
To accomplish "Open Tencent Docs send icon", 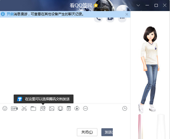I will pyautogui.click(x=43, y=109).
